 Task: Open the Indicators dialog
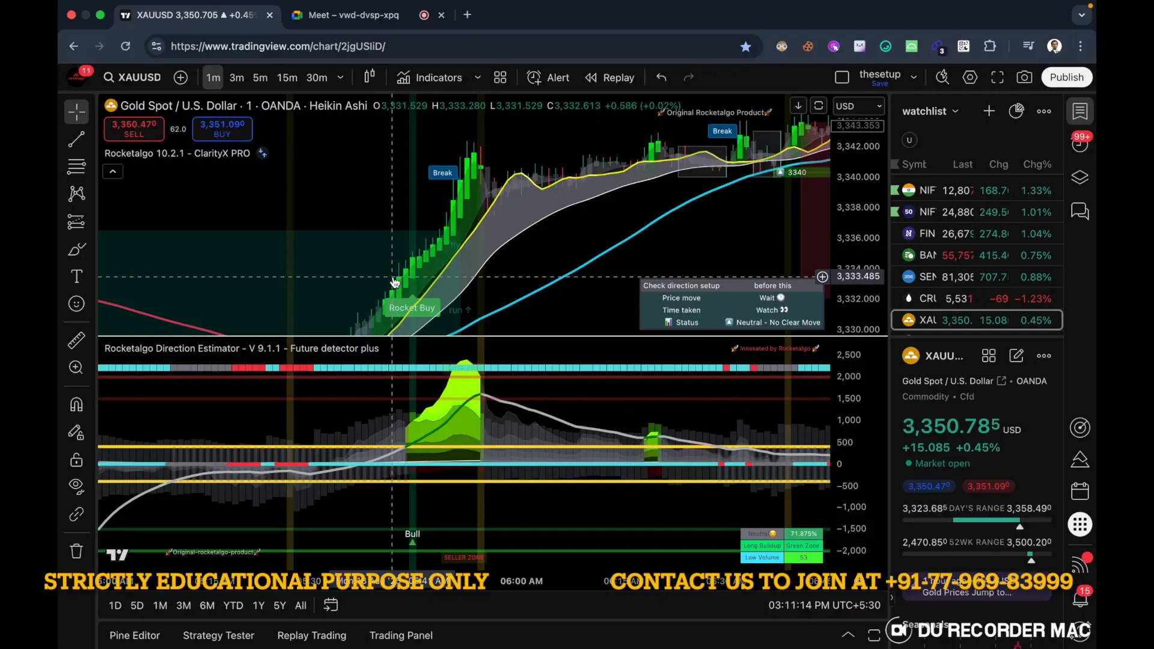429,78
